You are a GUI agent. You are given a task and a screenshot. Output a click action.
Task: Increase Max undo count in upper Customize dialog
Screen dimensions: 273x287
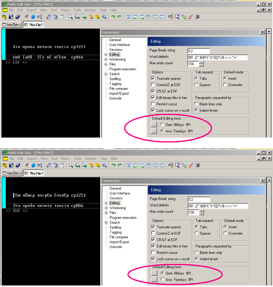click(x=201, y=62)
